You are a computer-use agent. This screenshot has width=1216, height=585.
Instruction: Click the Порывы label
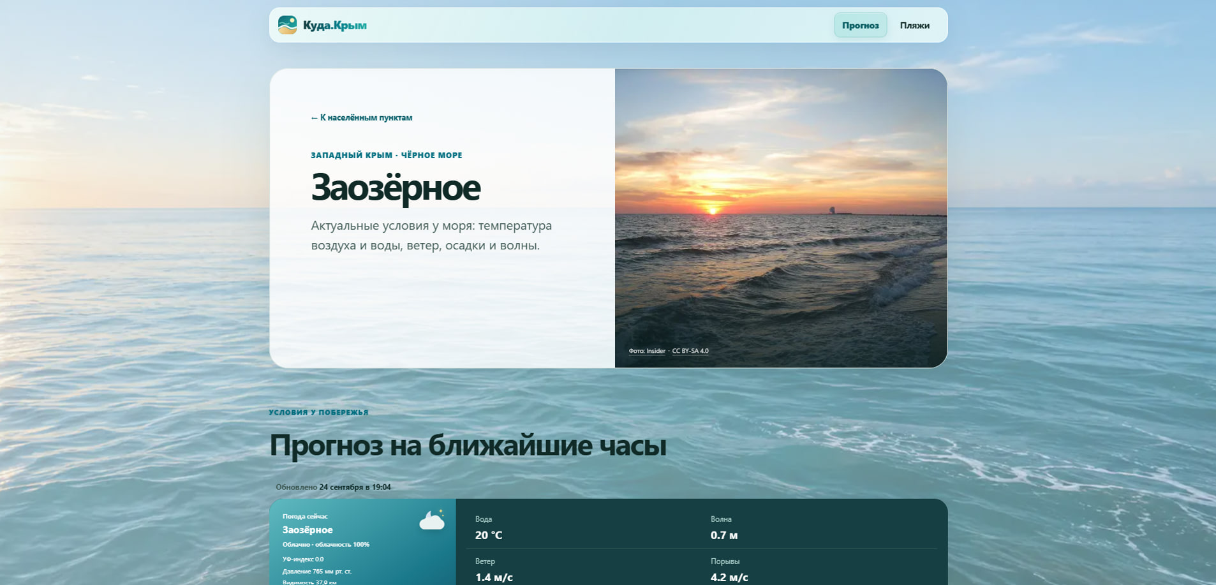pos(725,561)
